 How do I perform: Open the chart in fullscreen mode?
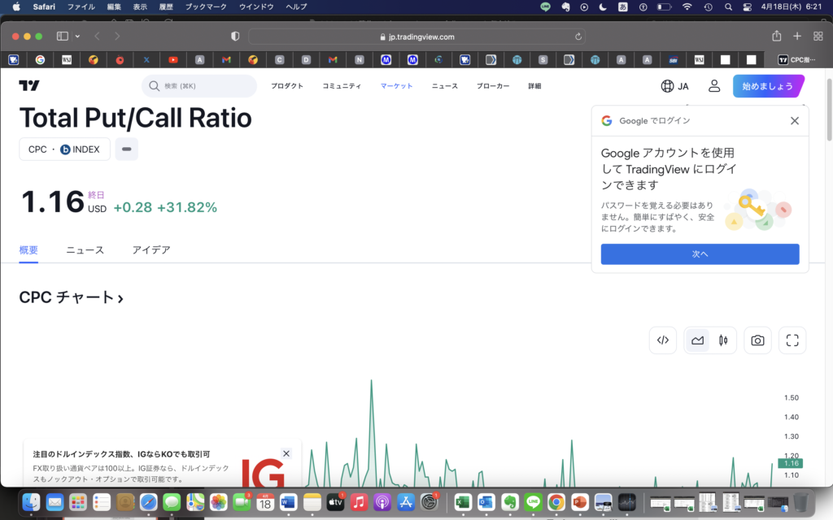pos(792,340)
